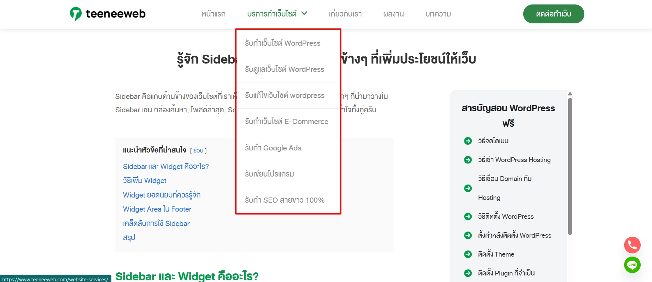Open ผลงาน in the navigation
652x282 pixels.
pyautogui.click(x=393, y=14)
